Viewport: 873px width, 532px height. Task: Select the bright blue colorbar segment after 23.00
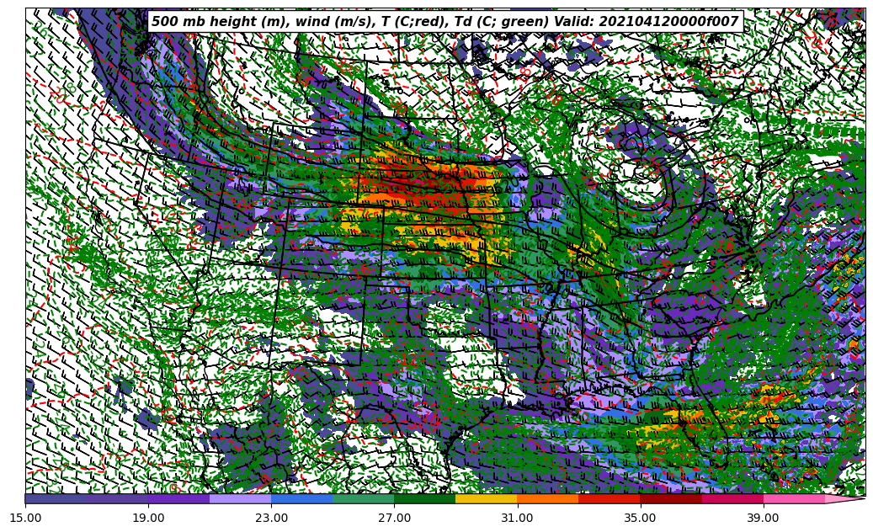point(301,498)
